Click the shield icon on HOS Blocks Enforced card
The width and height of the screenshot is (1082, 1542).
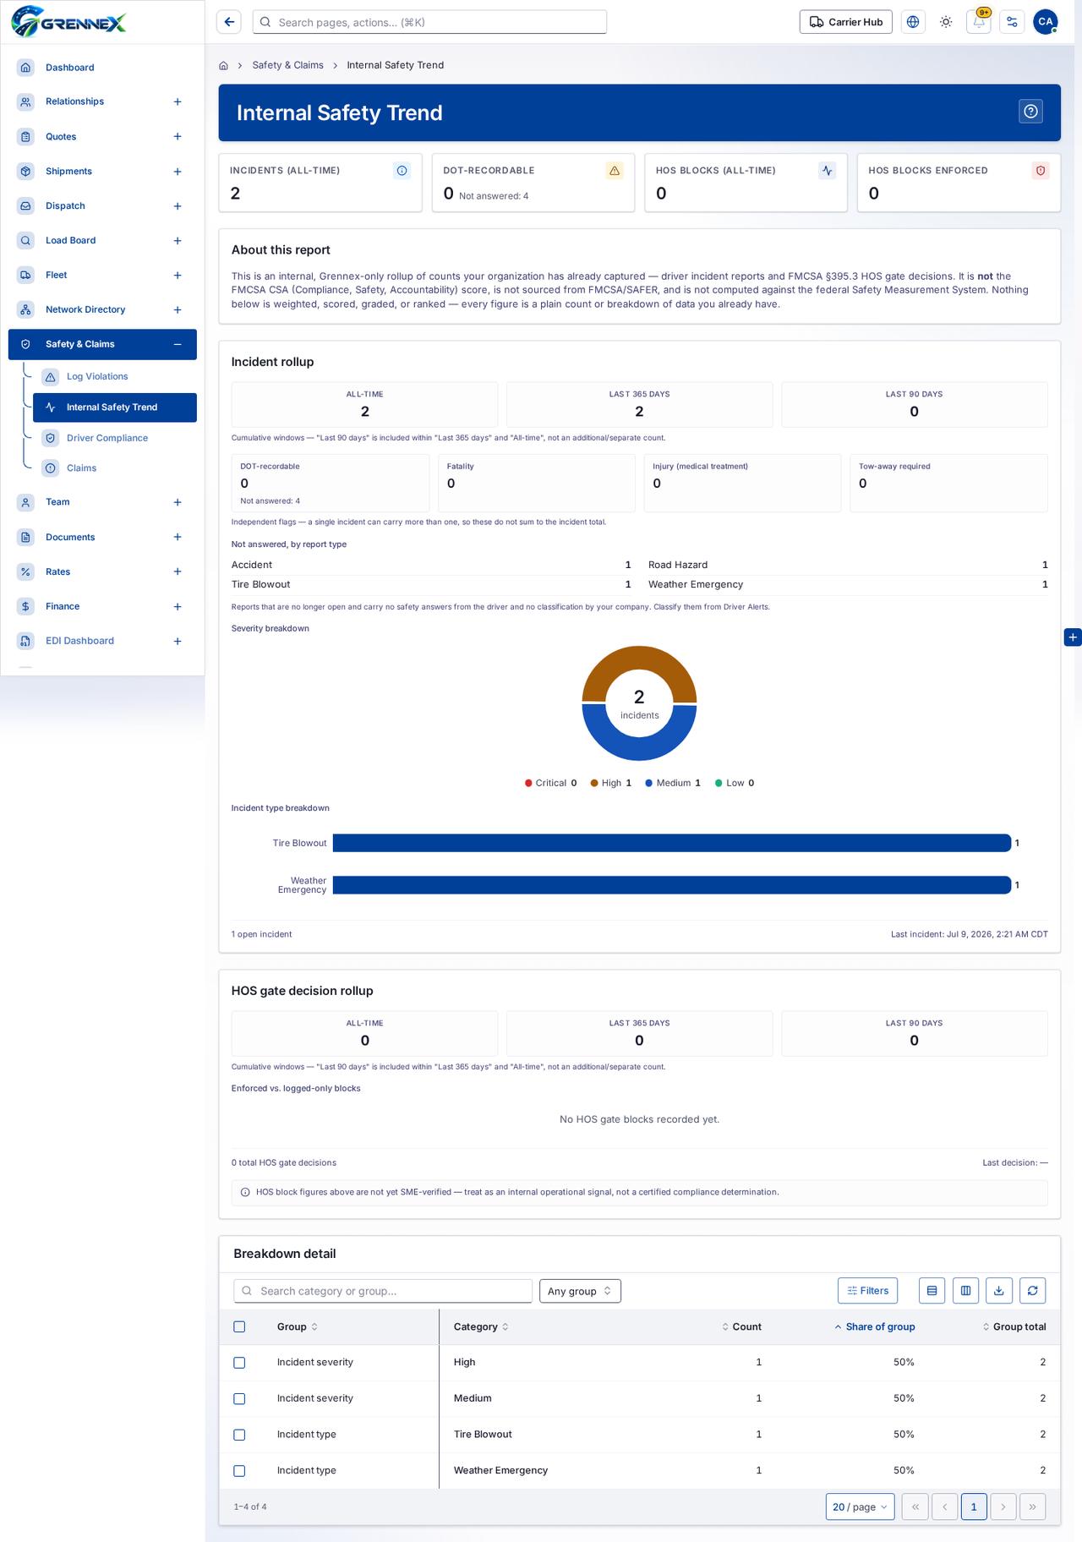click(1041, 171)
